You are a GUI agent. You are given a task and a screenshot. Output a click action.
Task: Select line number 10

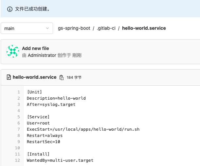(x=17, y=148)
